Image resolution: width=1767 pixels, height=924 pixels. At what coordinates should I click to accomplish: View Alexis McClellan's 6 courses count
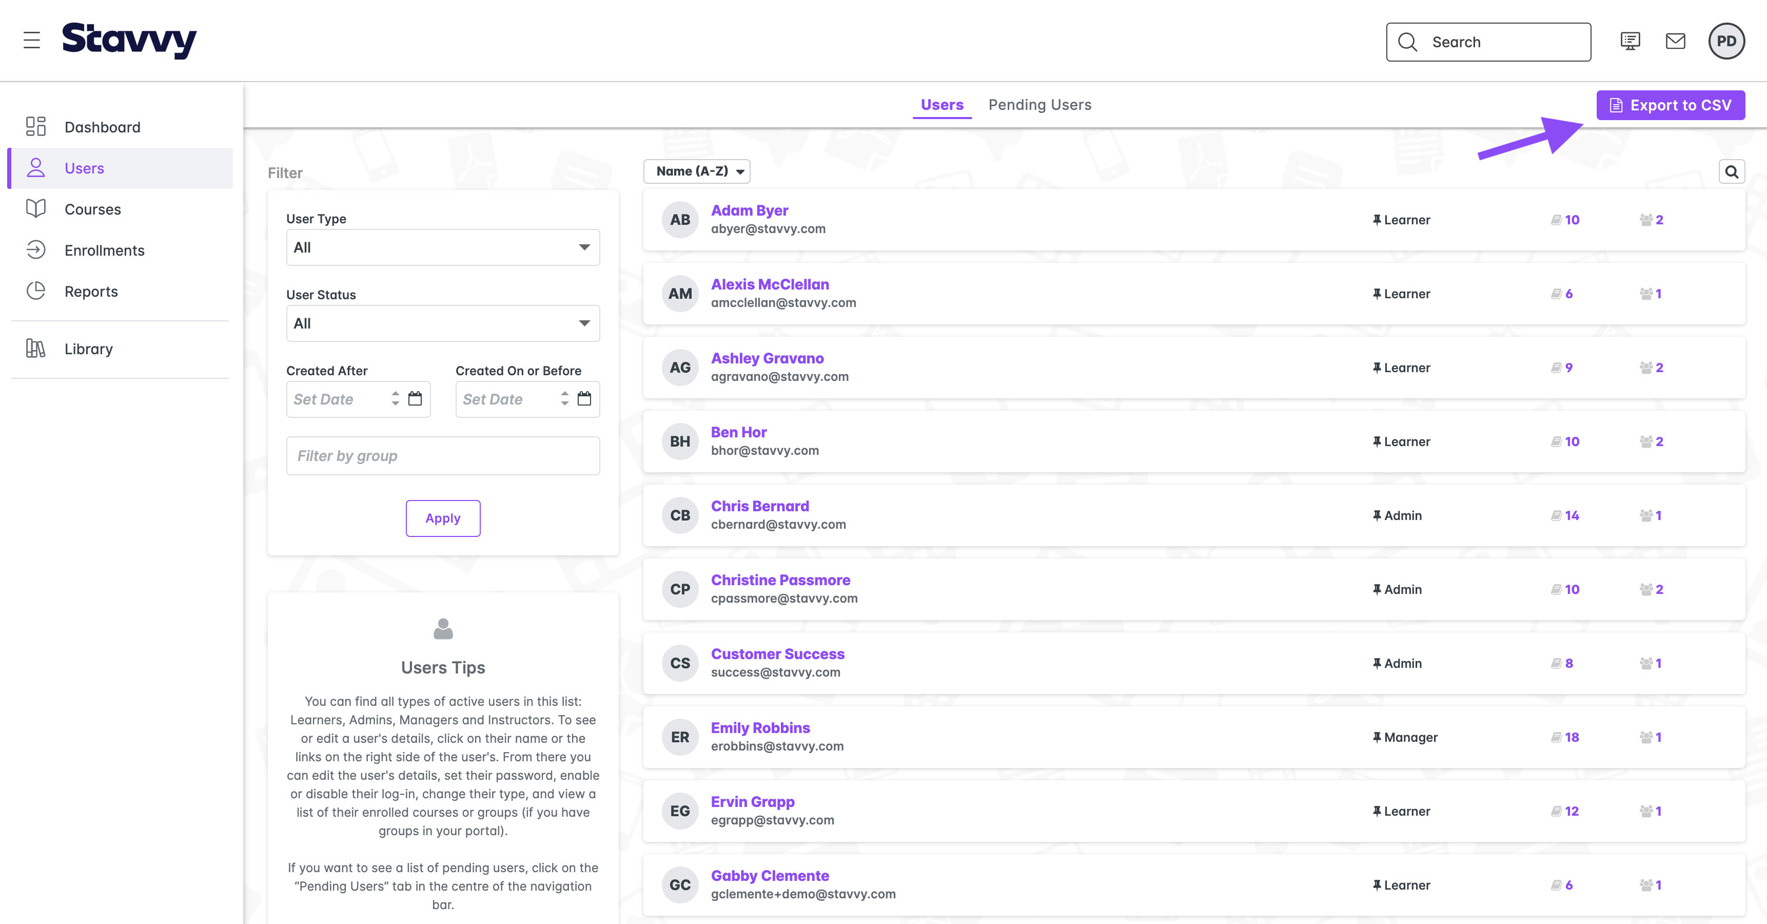click(x=1562, y=294)
